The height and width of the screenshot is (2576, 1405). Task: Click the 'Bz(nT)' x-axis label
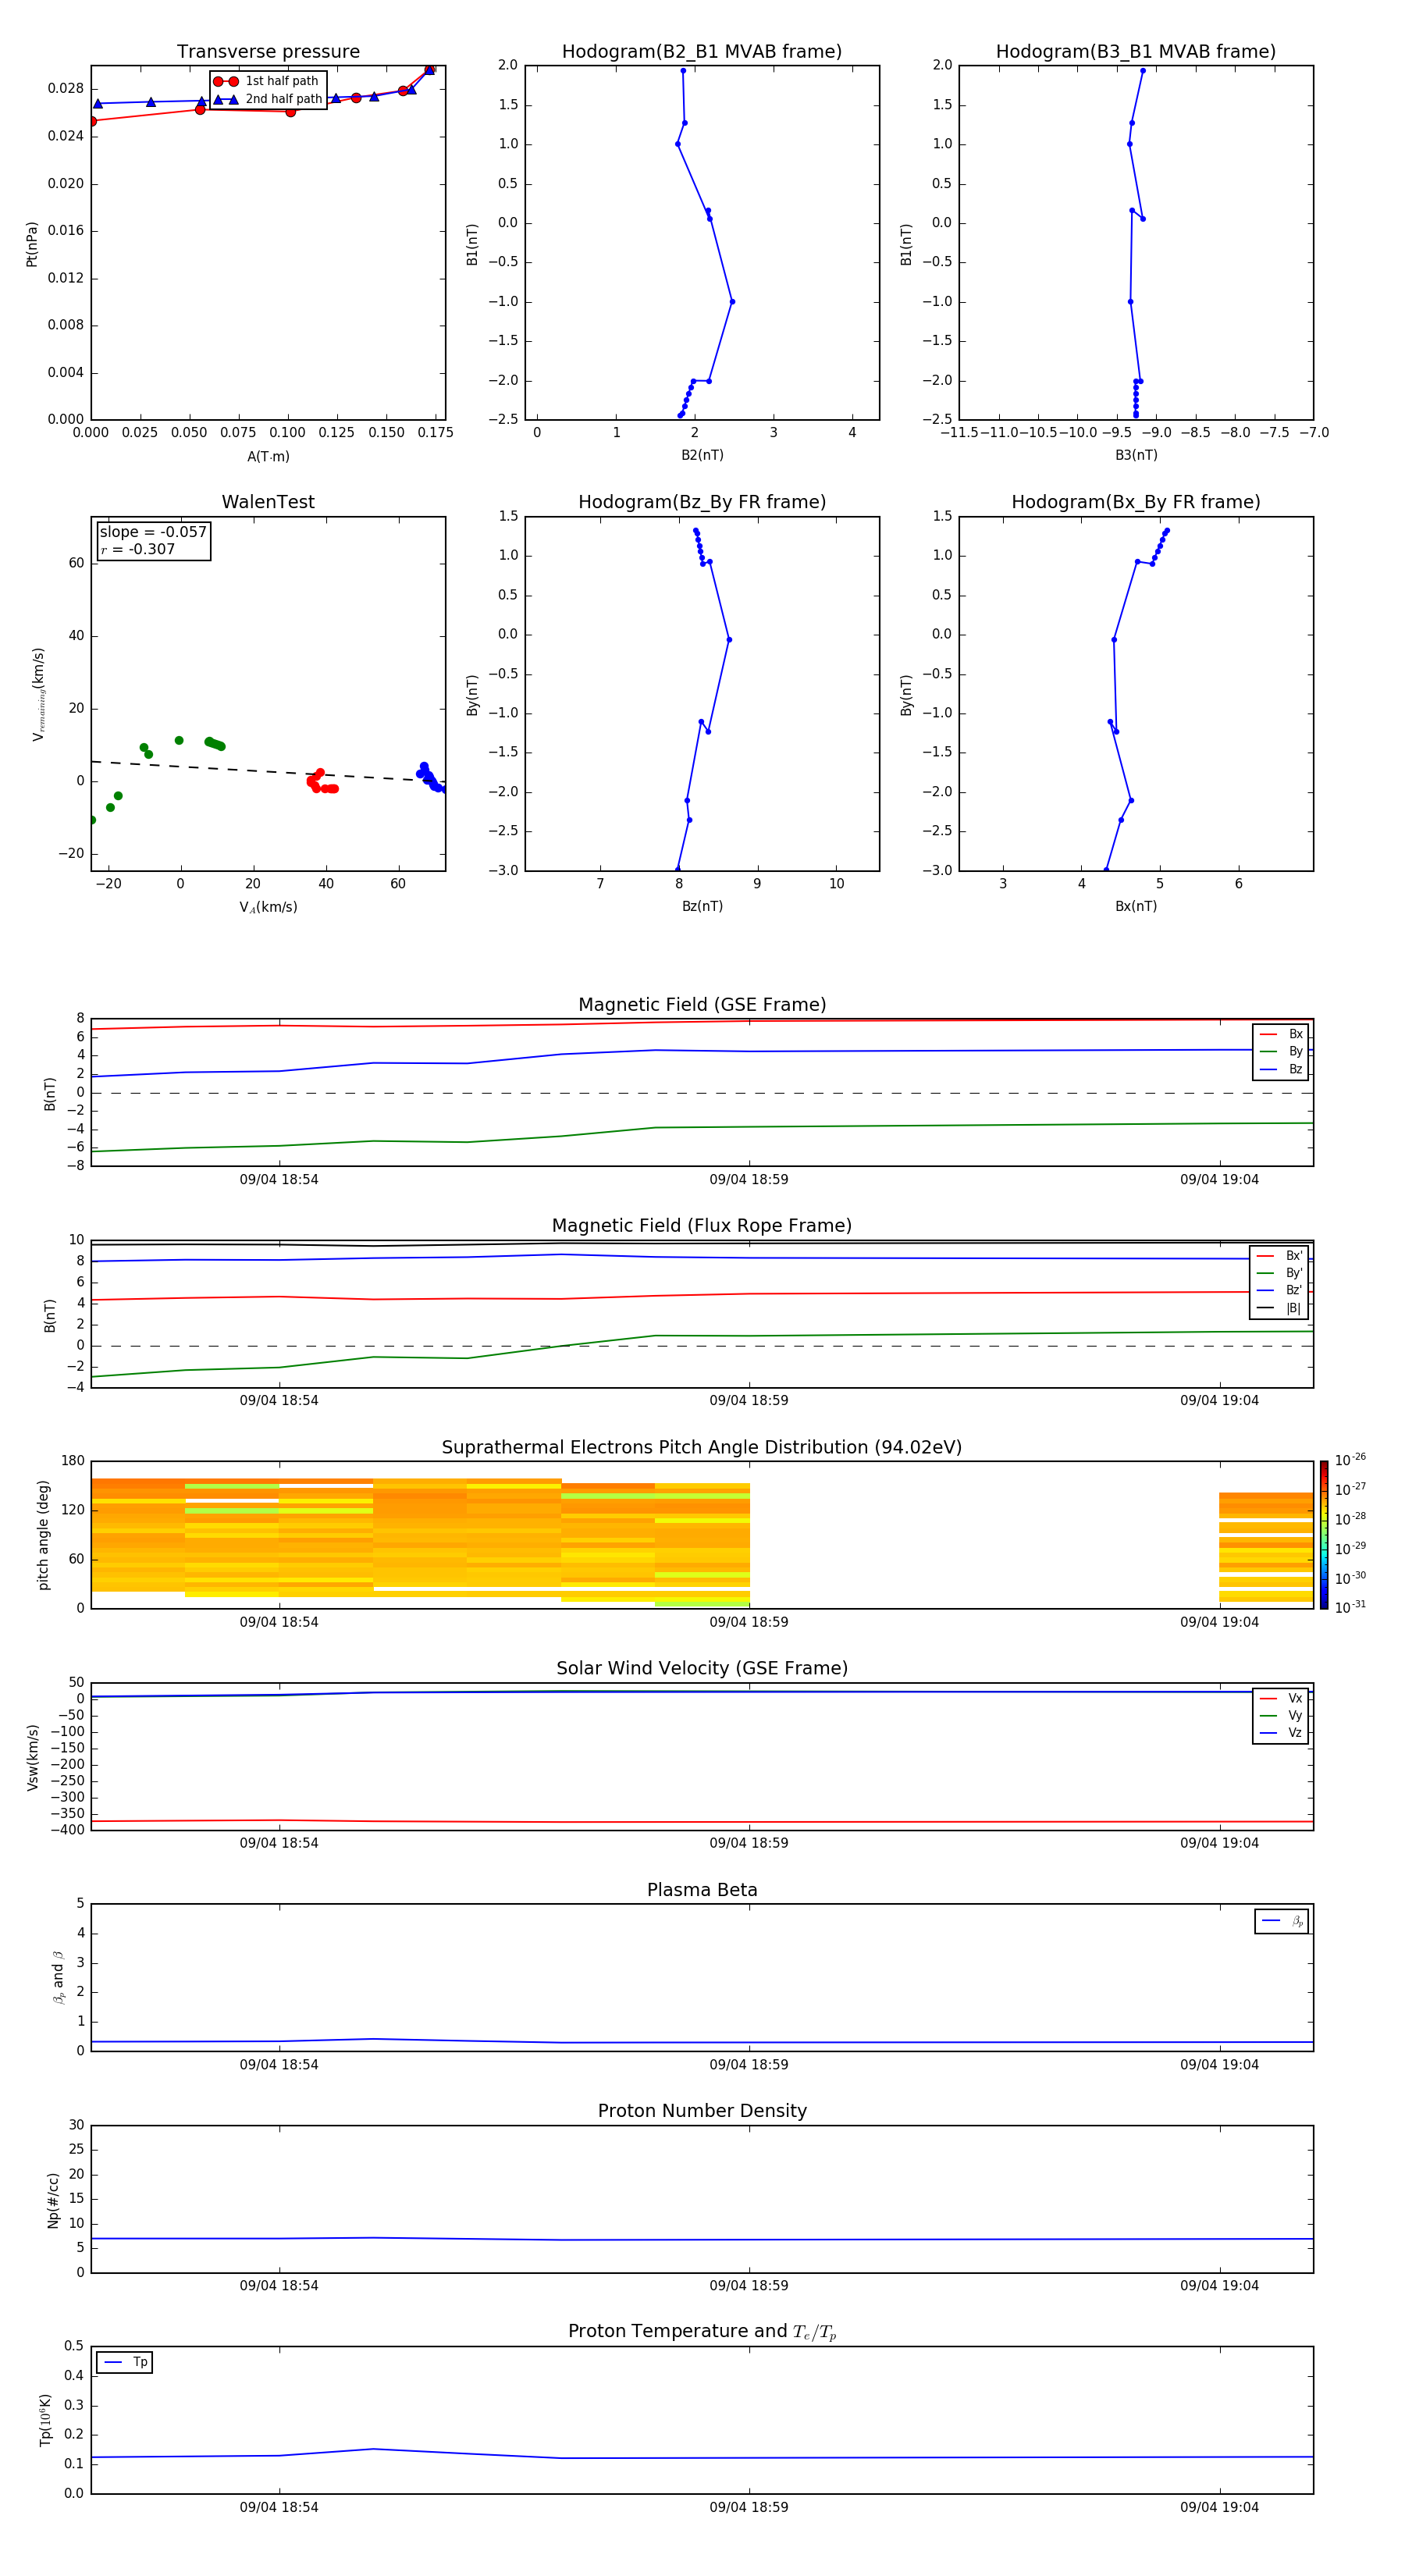pyautogui.click(x=702, y=906)
